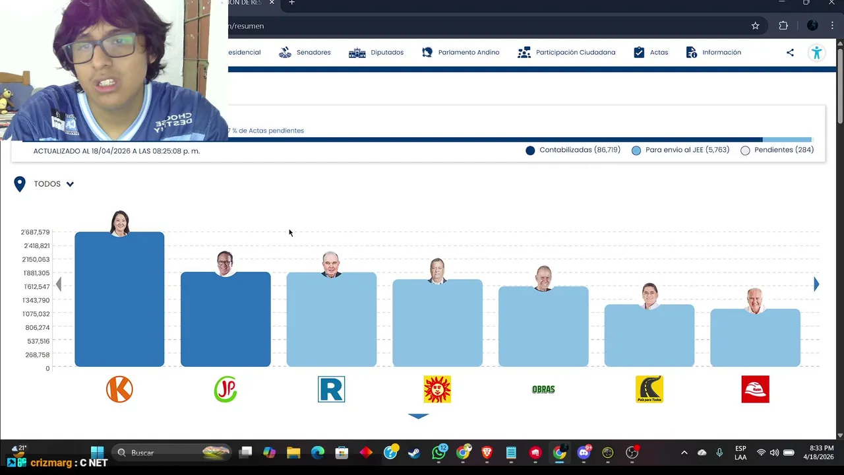Open WhatsApp from the taskbar
This screenshot has width=844, height=475.
pyautogui.click(x=439, y=453)
